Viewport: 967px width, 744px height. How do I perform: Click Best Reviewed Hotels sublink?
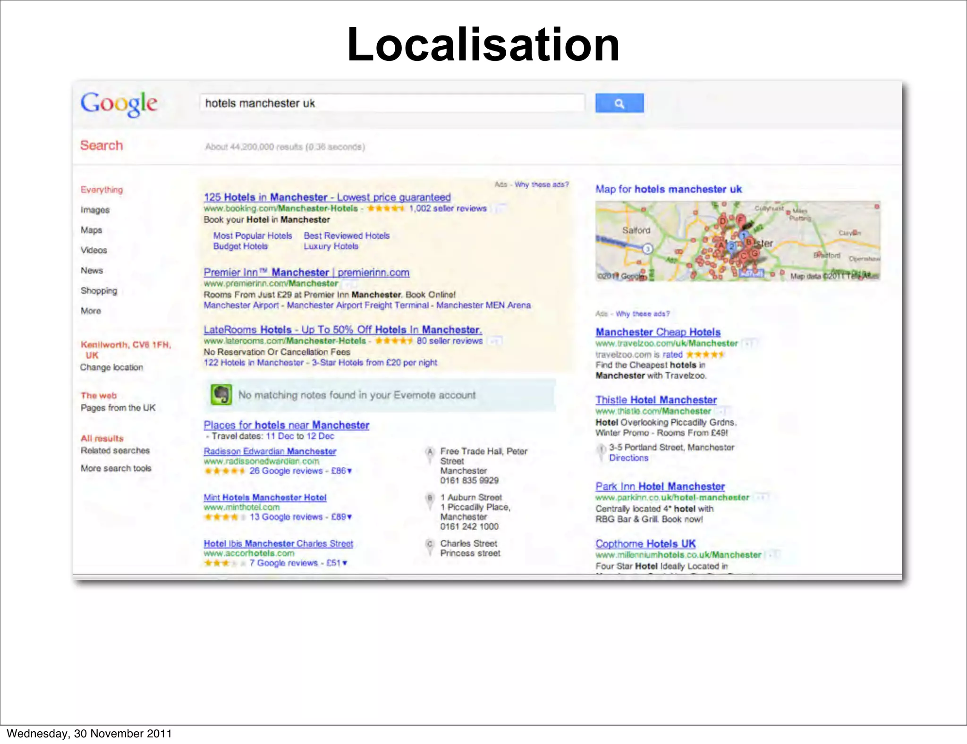[x=347, y=236]
